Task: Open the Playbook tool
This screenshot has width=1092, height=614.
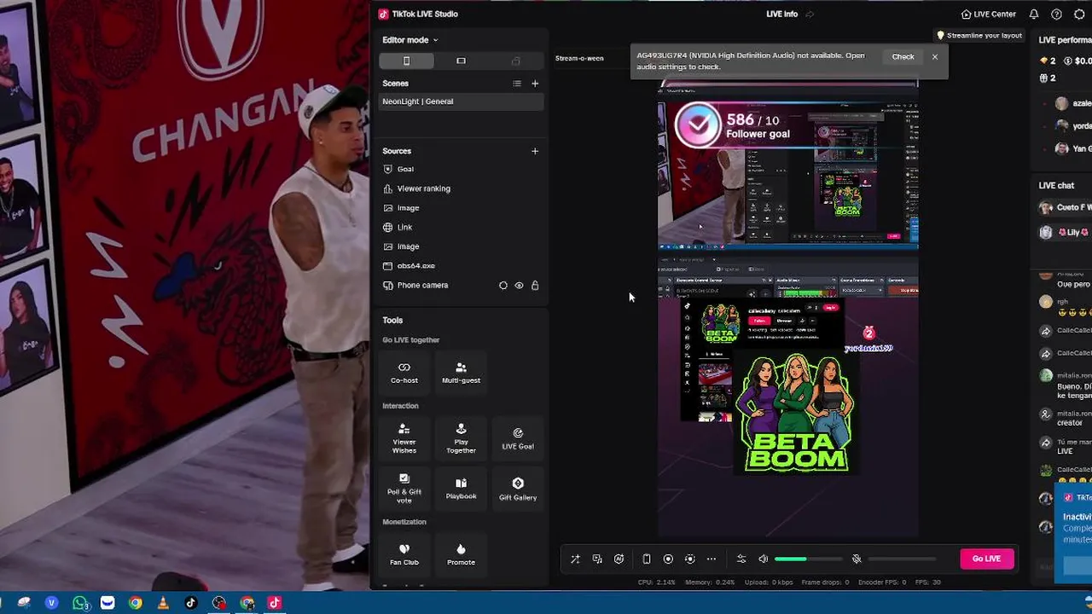Action: pos(461,489)
